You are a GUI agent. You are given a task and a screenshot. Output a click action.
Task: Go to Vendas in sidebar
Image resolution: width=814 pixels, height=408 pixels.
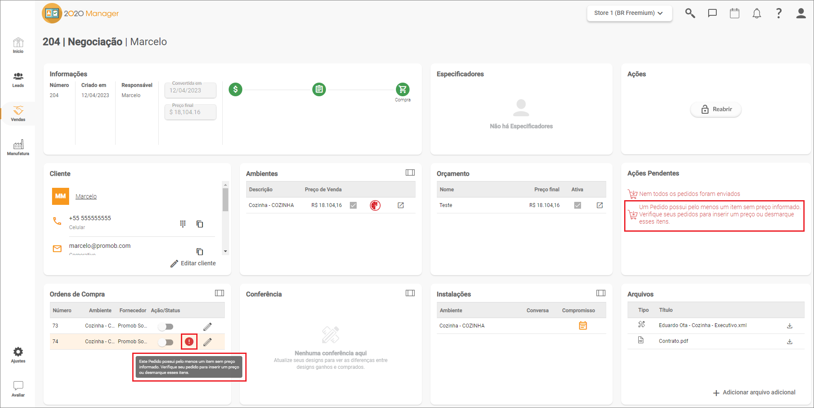[18, 114]
